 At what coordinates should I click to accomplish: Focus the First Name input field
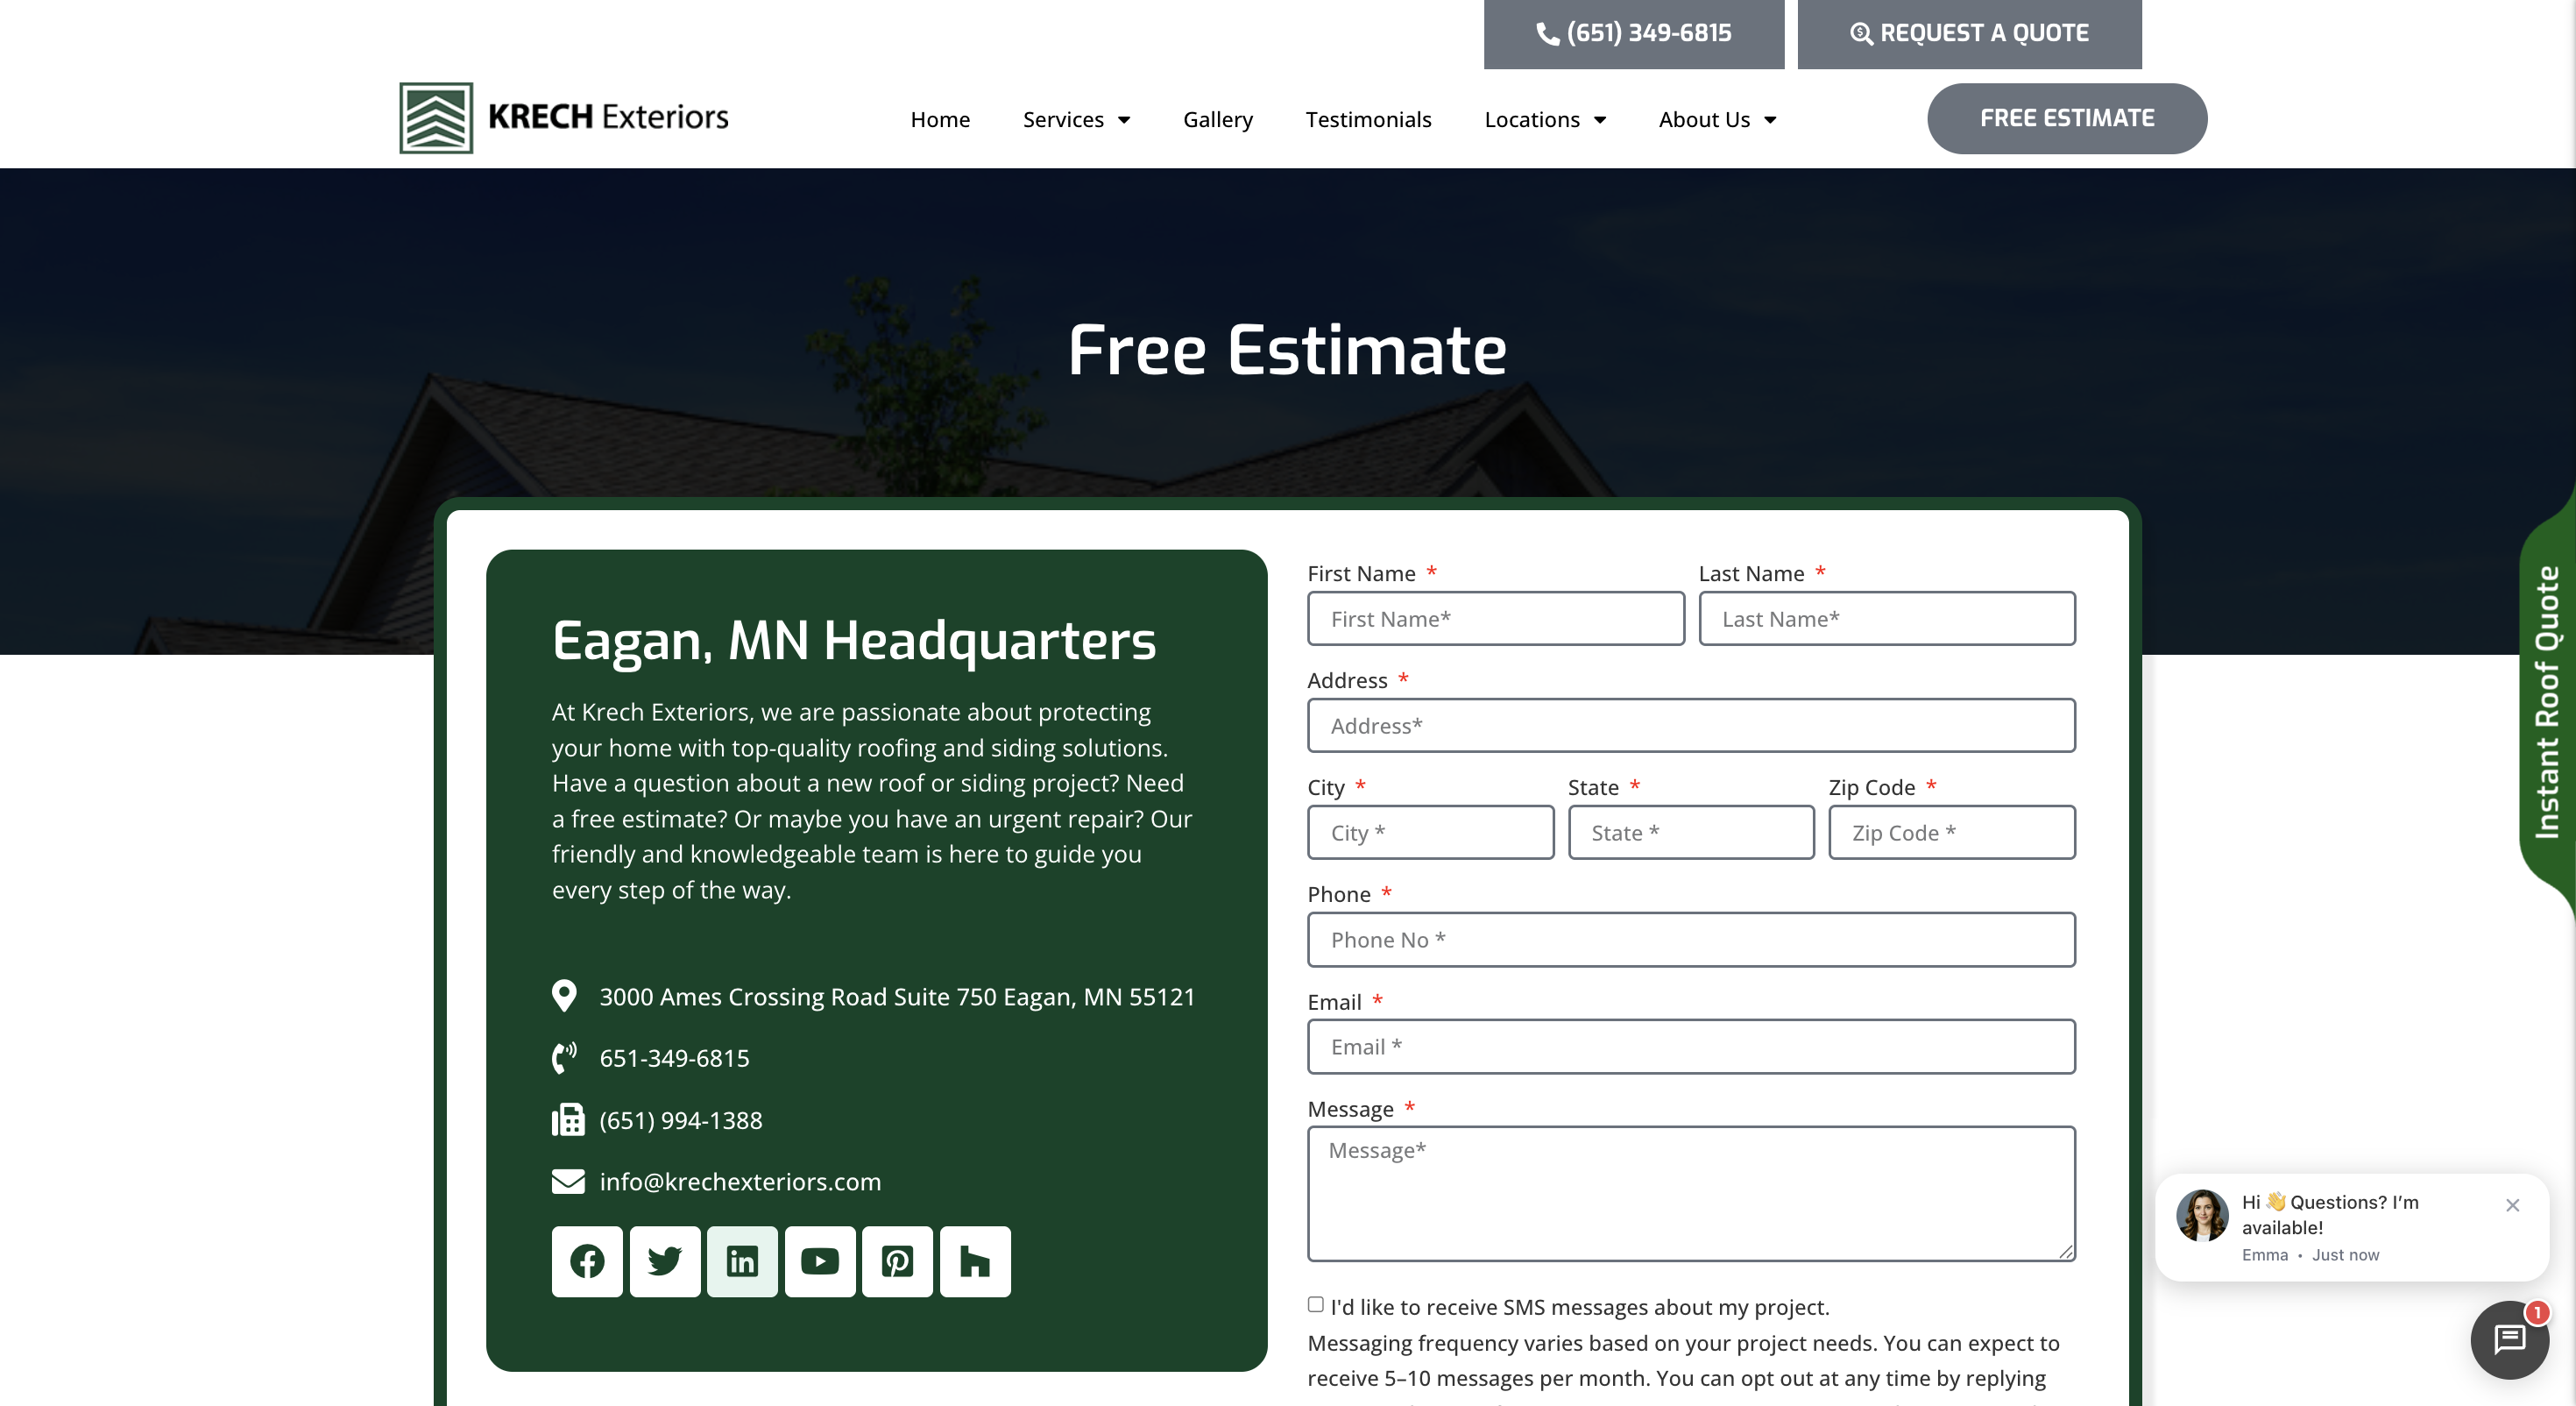1496,619
